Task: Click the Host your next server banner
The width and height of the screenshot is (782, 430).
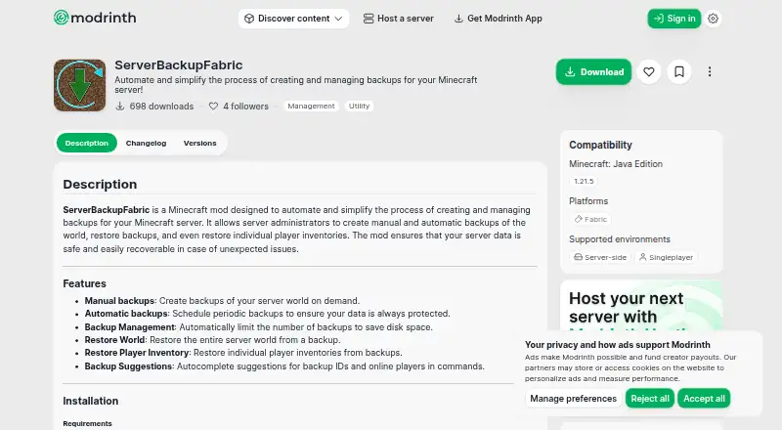Action: [x=641, y=307]
